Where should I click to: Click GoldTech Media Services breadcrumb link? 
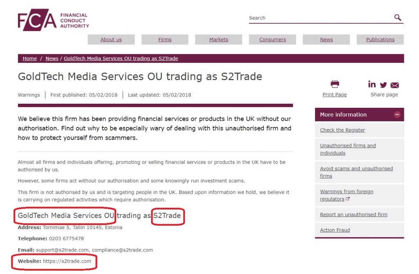(x=121, y=58)
